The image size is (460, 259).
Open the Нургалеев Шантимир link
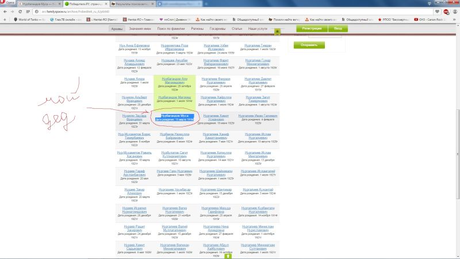click(216, 189)
